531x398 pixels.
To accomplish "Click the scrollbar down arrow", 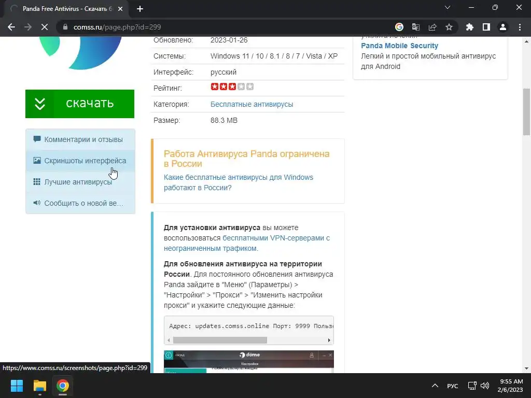I will tap(526, 368).
